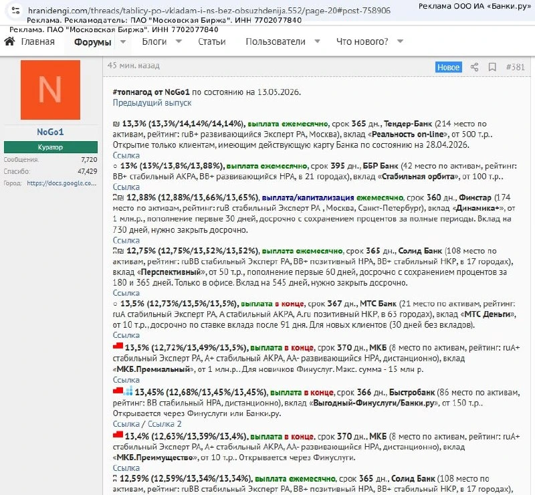Expand the Что нового? dropdown arrow

[x=400, y=41]
